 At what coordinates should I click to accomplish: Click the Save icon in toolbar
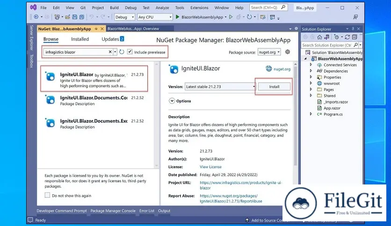(x=74, y=17)
